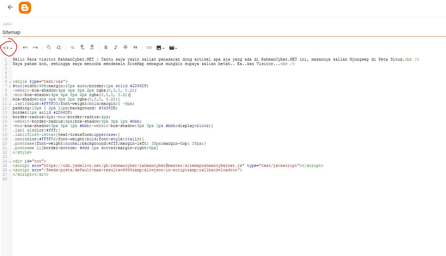Viewport: 446px width, 256px height.
Task: Open the HTML view mode dropdown
Action: (x=8, y=48)
